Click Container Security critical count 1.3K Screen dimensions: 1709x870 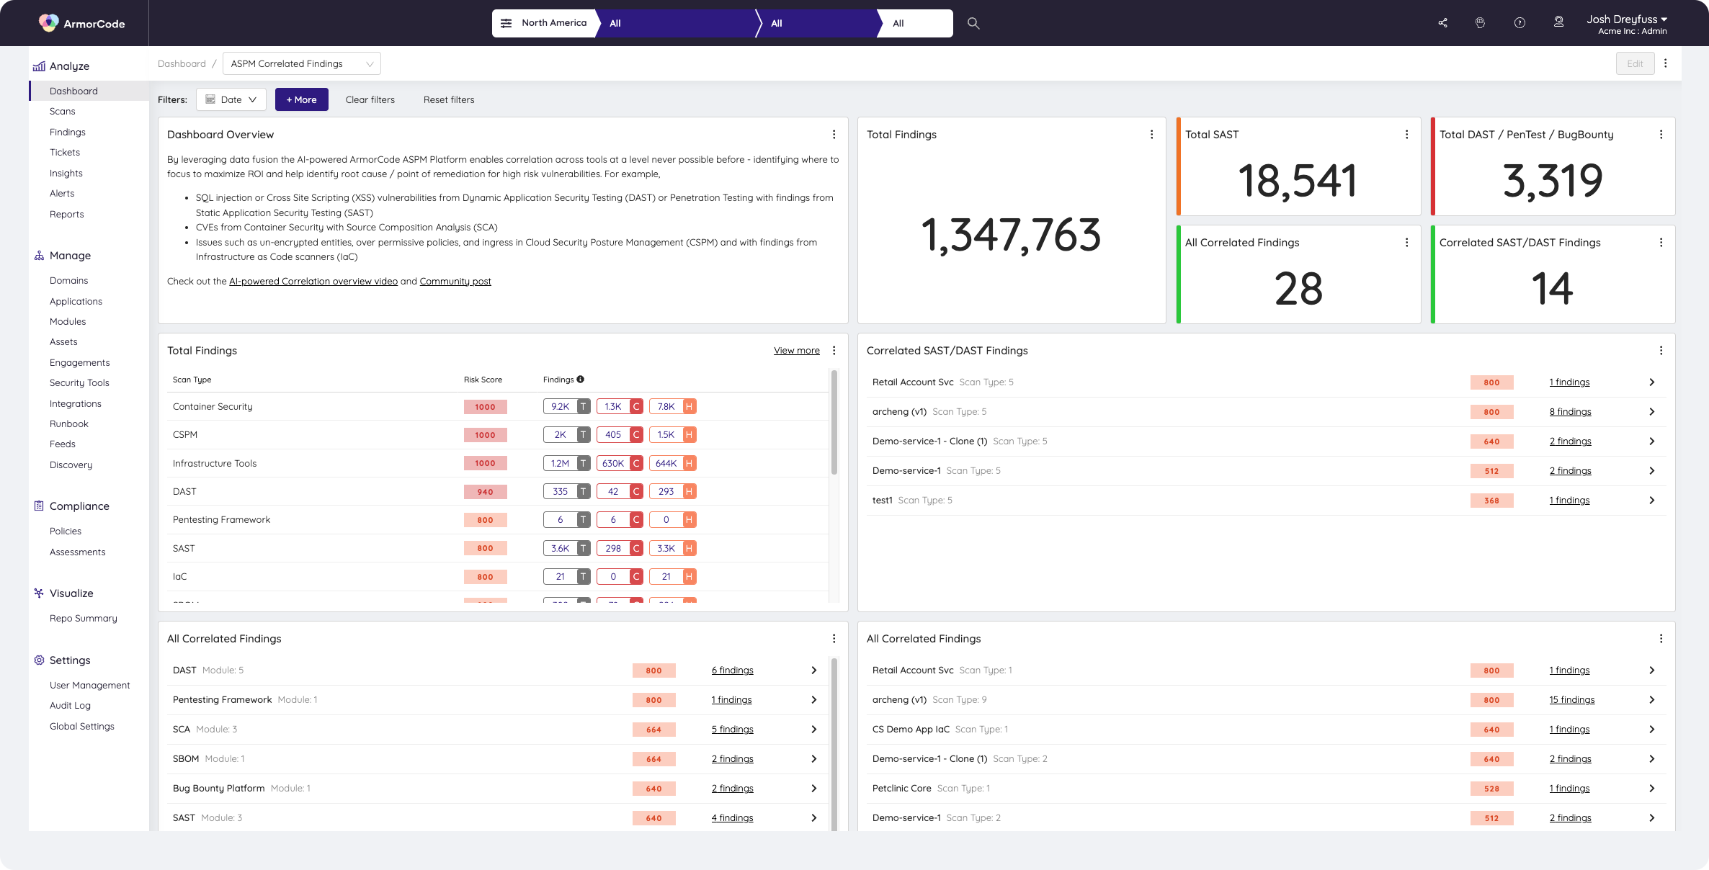pos(620,407)
